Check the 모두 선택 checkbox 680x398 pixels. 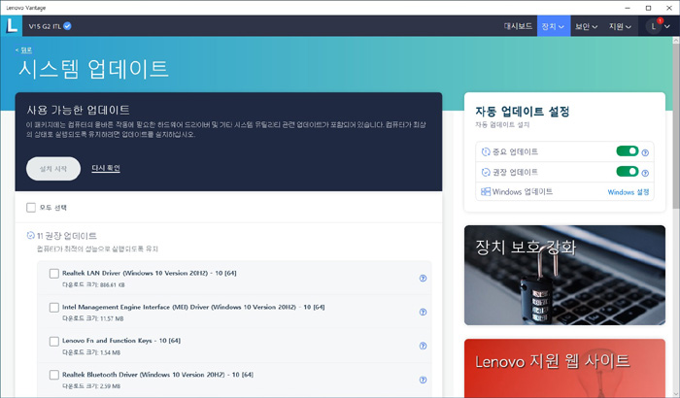[31, 208]
